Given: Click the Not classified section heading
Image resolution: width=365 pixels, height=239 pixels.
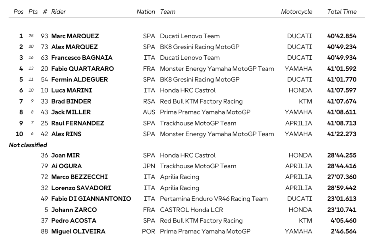Looking at the screenshot, I should point(28,145).
